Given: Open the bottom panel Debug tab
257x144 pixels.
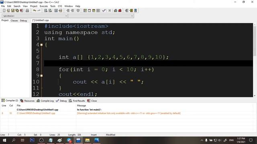Looking at the screenshot, I should click(61, 101).
